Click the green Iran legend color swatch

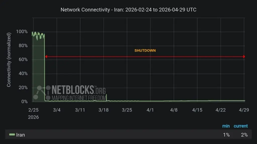[x=12, y=135]
